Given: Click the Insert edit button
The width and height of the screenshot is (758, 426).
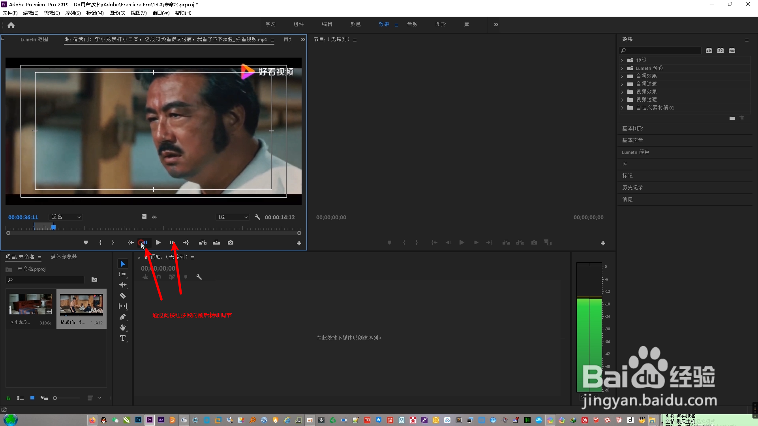Looking at the screenshot, I should coord(203,243).
